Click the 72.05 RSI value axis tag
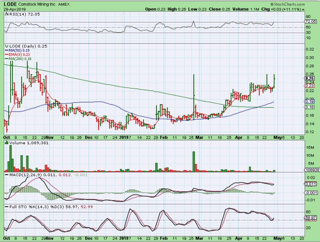Image resolution: width=320 pixels, height=242 pixels. click(x=311, y=21)
